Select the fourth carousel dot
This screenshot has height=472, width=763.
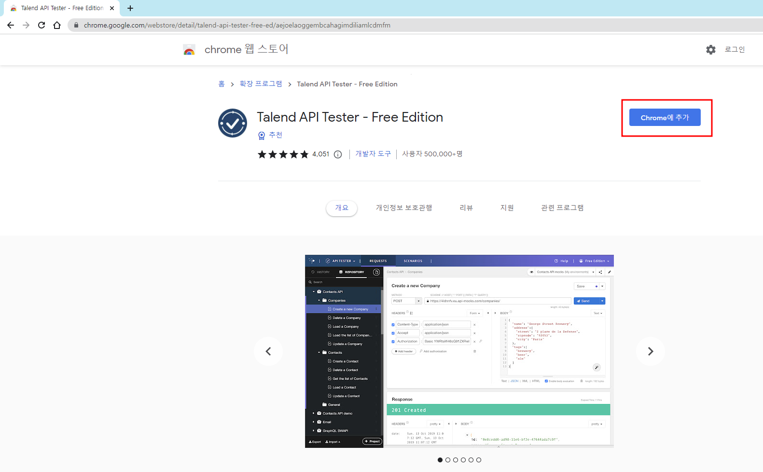tap(463, 460)
